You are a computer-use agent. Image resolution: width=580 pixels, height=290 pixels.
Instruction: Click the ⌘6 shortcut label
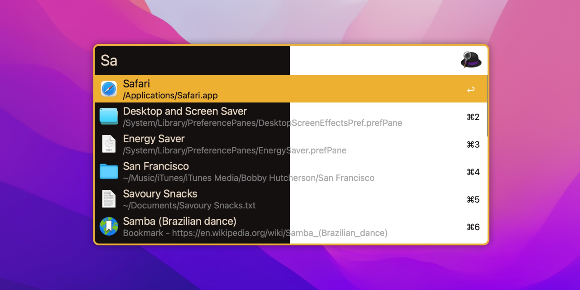pyautogui.click(x=473, y=227)
